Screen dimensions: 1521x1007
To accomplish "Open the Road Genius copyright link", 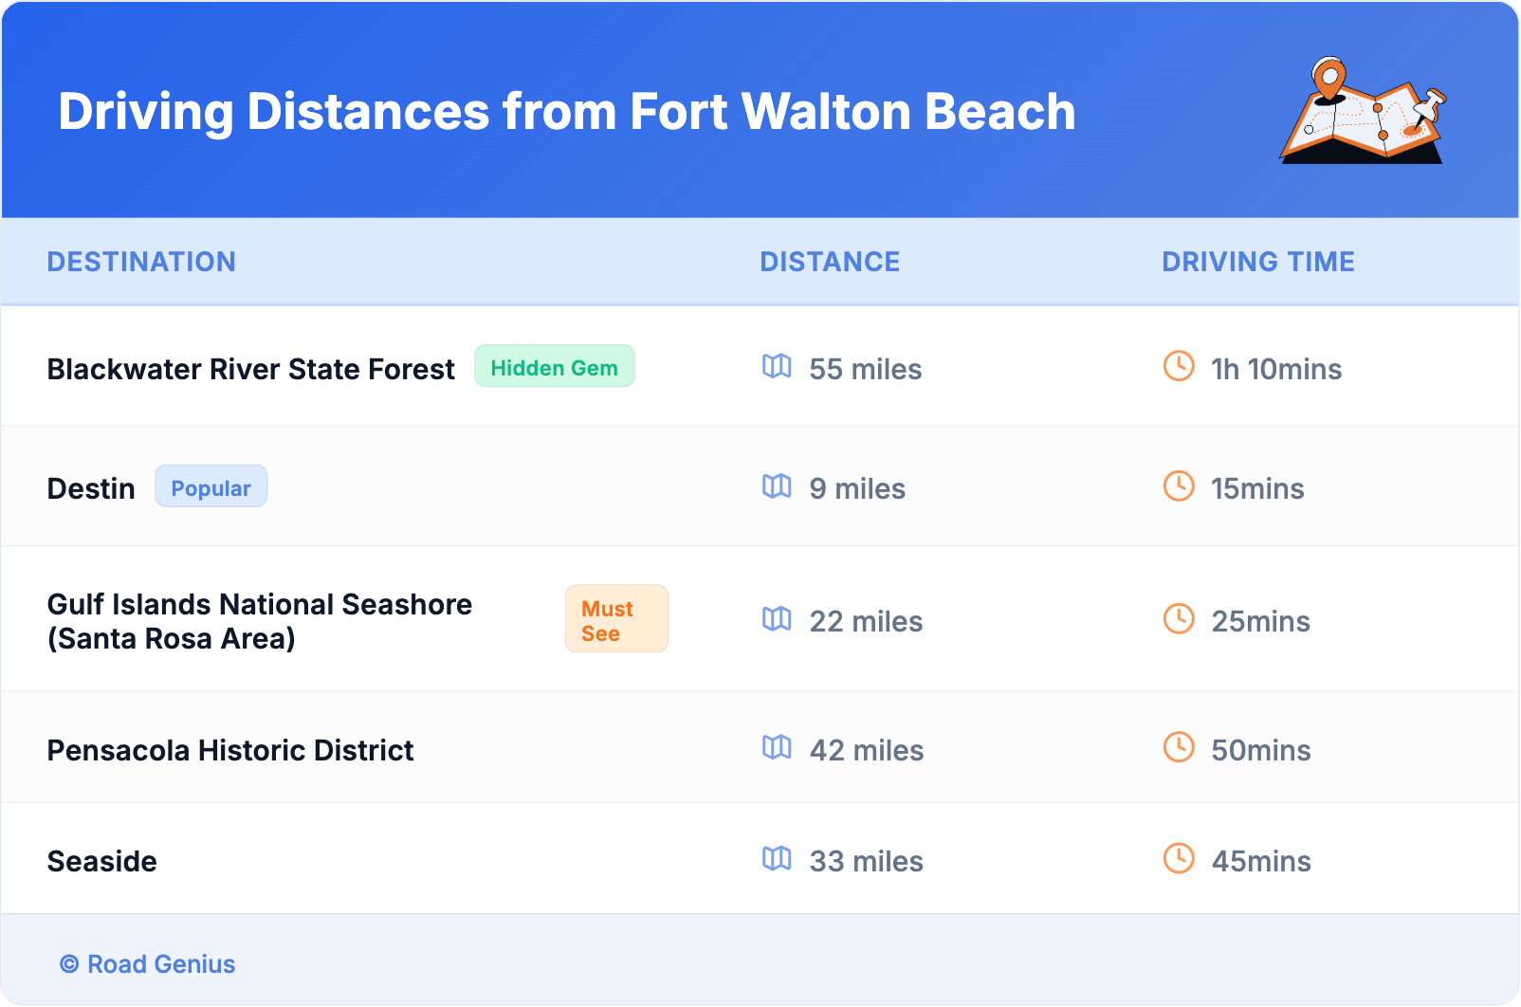I will coord(148,964).
